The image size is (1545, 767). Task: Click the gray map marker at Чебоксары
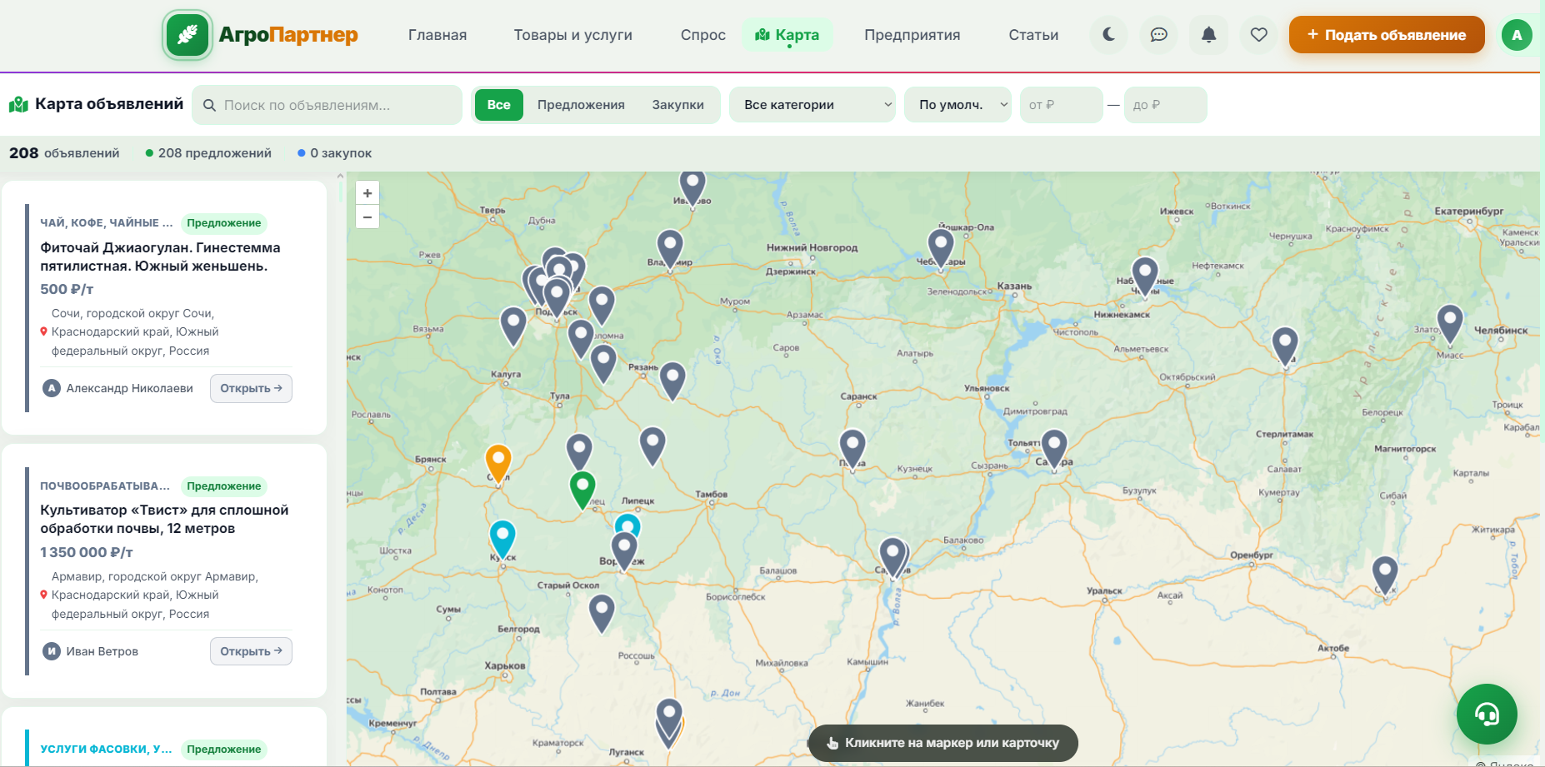(x=941, y=247)
